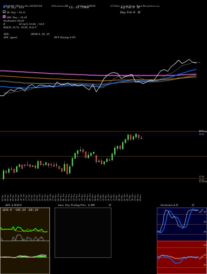Screen dimensions: 207x274
Task: Click the 'Stochastics & R' panel title
Action: [169, 205]
